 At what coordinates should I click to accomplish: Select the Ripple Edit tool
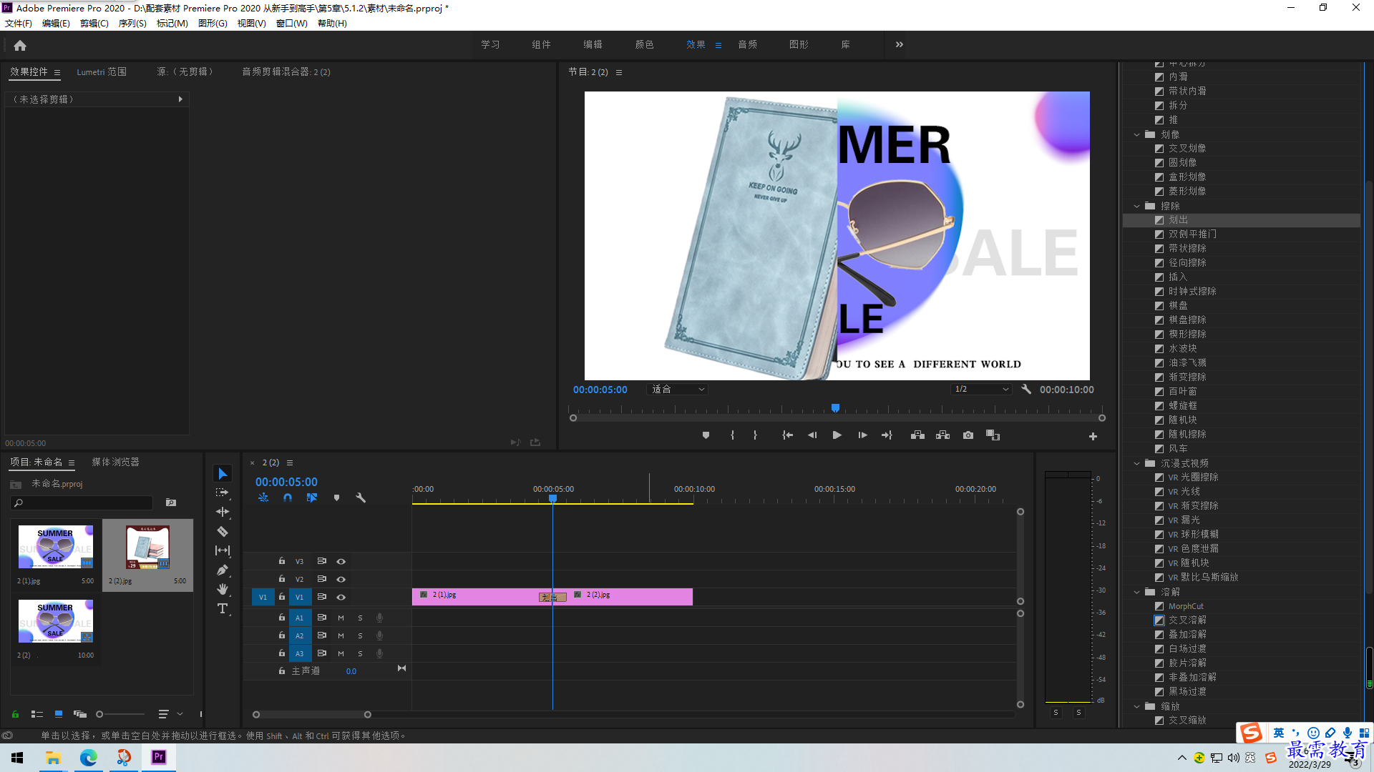click(223, 512)
